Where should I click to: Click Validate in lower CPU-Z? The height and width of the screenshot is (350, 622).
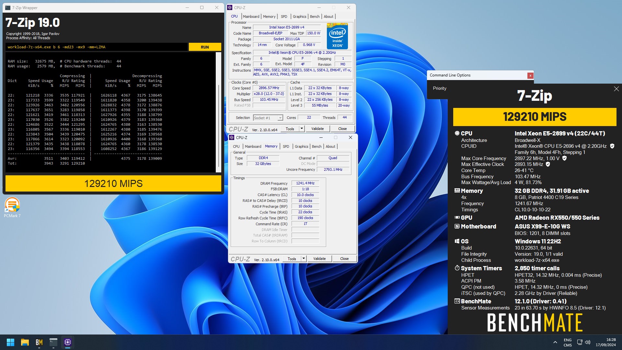319,259
